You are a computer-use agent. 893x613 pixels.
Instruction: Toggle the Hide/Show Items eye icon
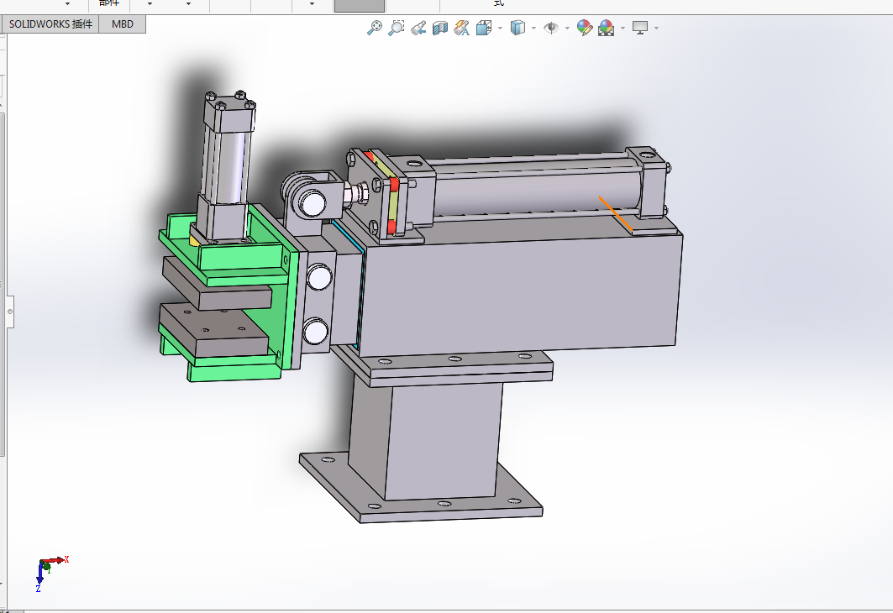click(551, 28)
